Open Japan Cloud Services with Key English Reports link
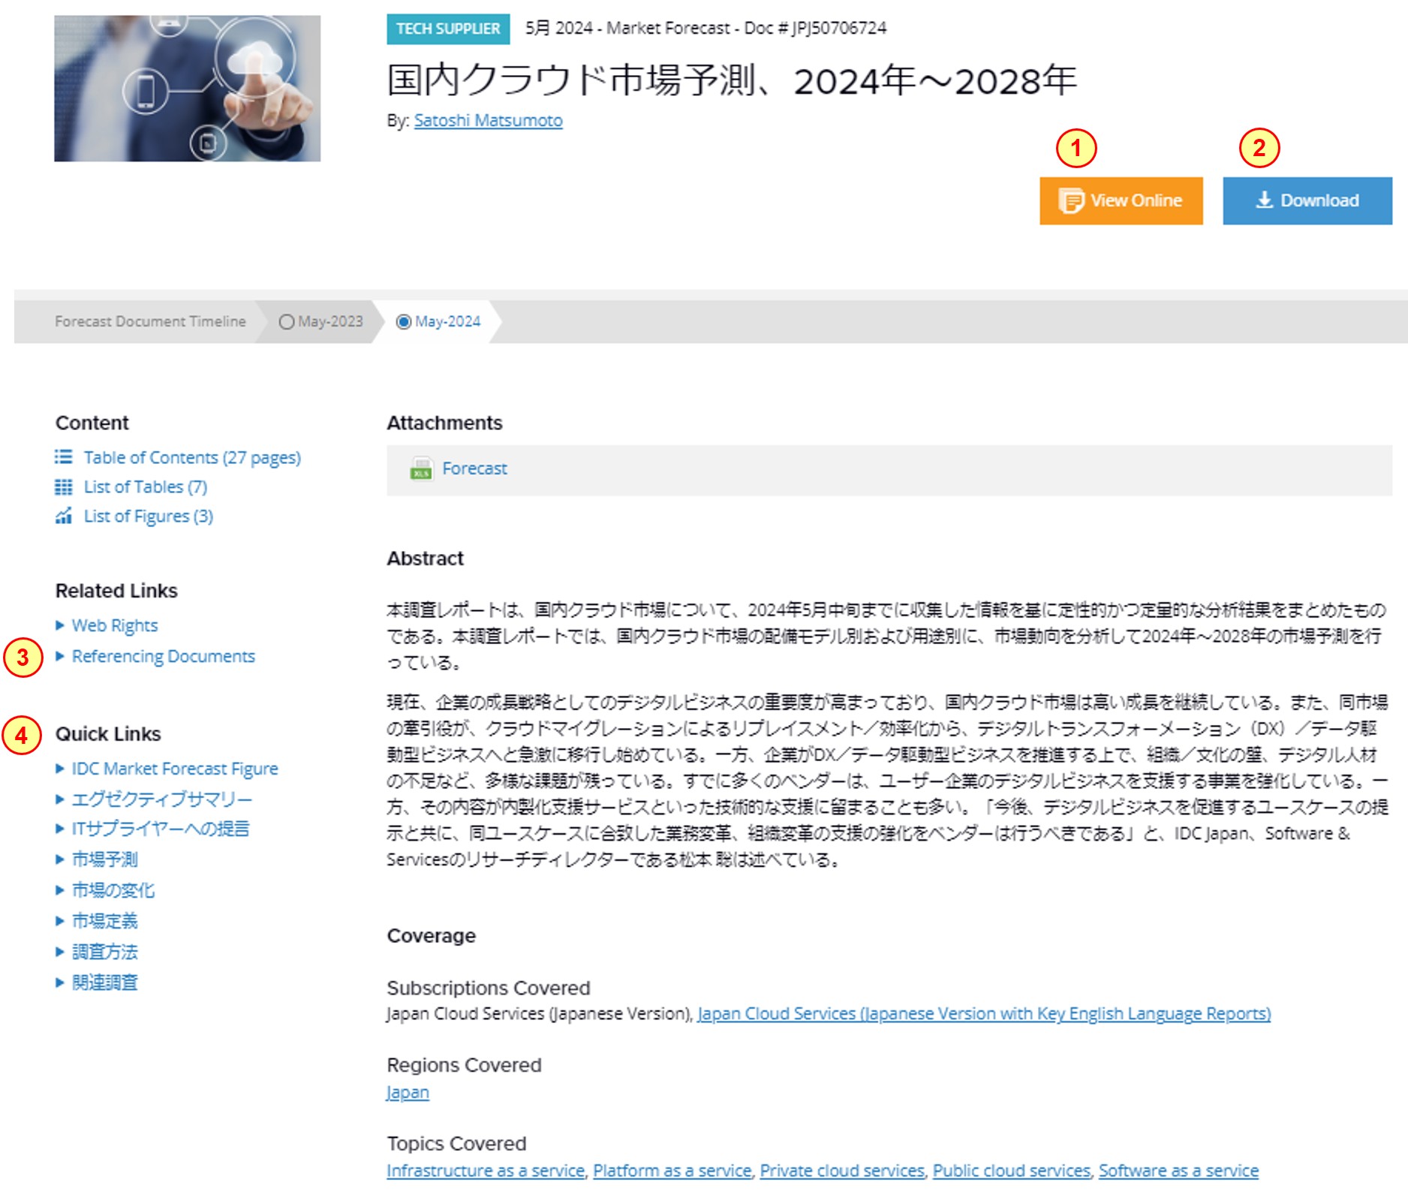 point(984,1014)
